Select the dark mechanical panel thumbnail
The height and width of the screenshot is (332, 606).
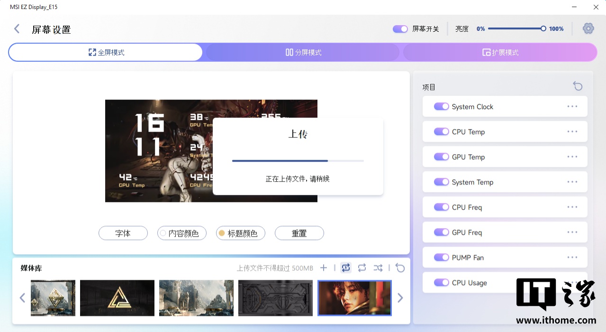coord(275,298)
